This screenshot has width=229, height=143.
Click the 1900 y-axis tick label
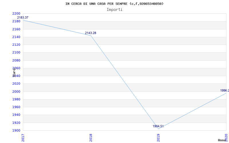pyautogui.click(x=16, y=130)
